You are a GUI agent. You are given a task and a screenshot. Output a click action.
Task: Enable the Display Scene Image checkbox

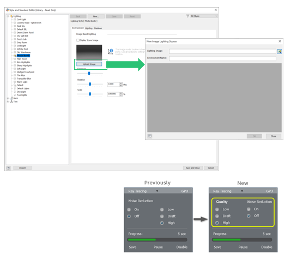pos(78,40)
